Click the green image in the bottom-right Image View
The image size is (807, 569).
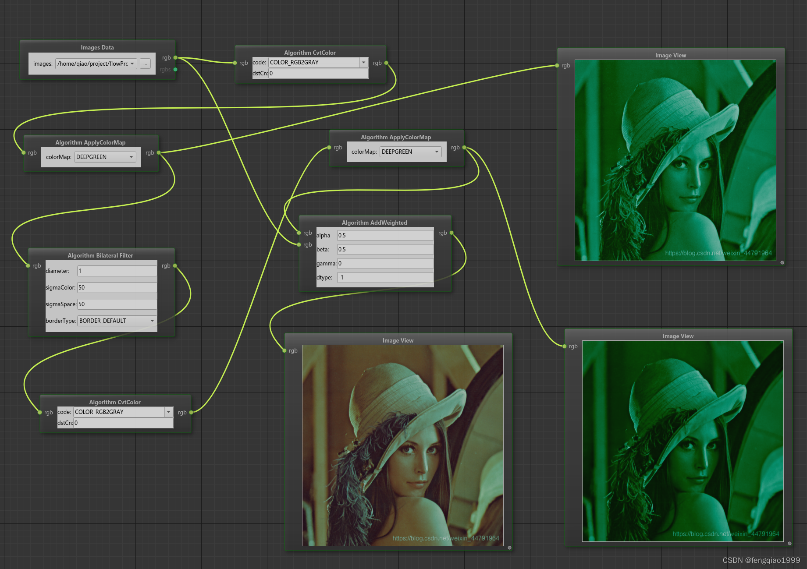pos(683,441)
